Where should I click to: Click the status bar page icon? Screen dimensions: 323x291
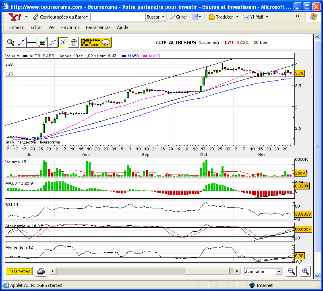(x=6, y=285)
